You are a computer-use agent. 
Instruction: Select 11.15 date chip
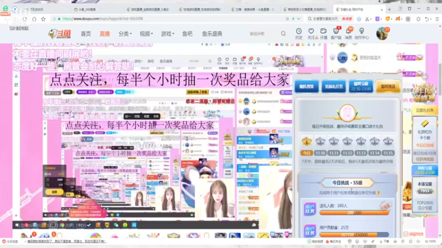pyautogui.click(x=388, y=153)
